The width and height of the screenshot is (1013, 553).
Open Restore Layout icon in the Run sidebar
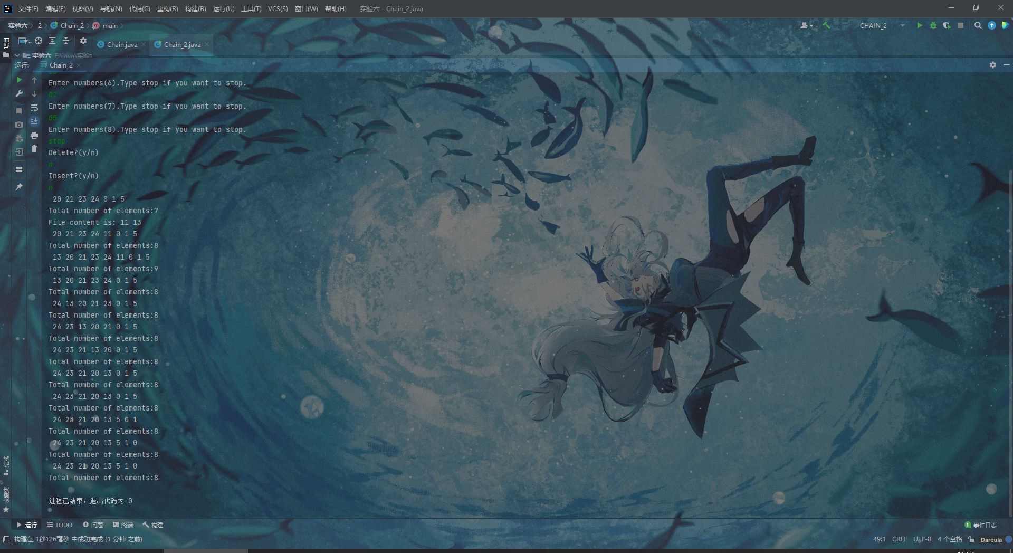coord(19,169)
